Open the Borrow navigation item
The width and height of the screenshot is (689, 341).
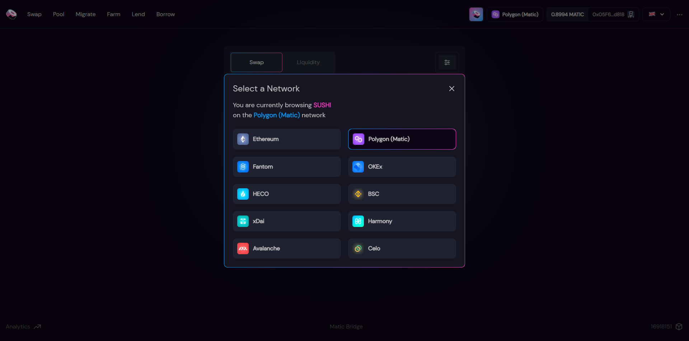165,14
